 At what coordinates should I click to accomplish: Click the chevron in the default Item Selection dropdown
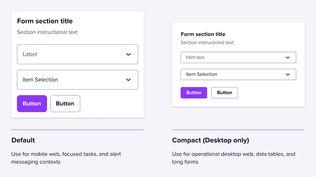[129, 80]
